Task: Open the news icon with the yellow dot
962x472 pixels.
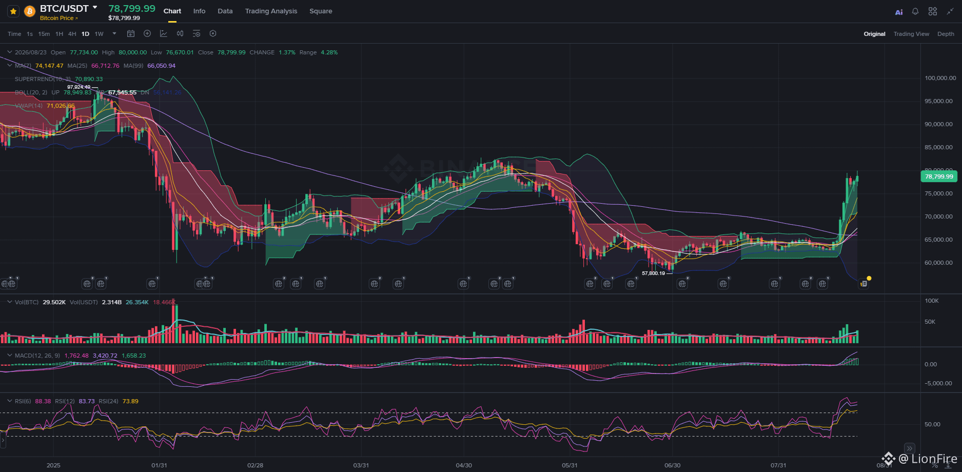Action: [865, 283]
